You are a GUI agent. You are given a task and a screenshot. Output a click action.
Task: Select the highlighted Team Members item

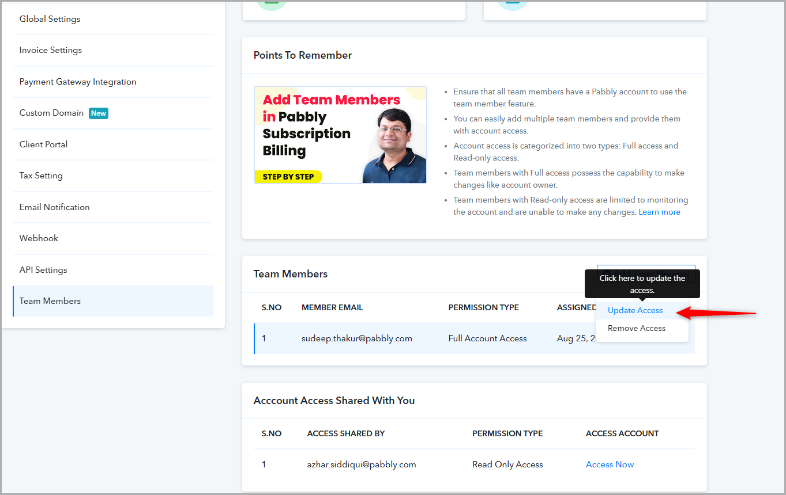[x=113, y=301]
